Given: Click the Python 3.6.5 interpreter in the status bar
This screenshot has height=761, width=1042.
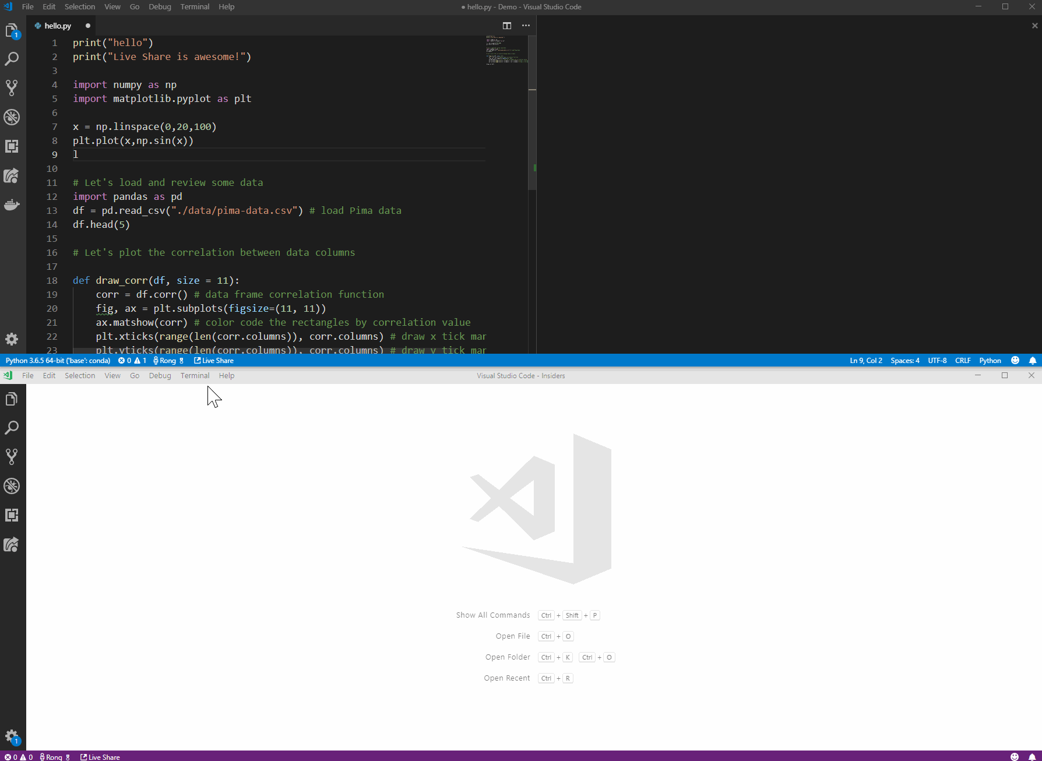Looking at the screenshot, I should [x=58, y=361].
